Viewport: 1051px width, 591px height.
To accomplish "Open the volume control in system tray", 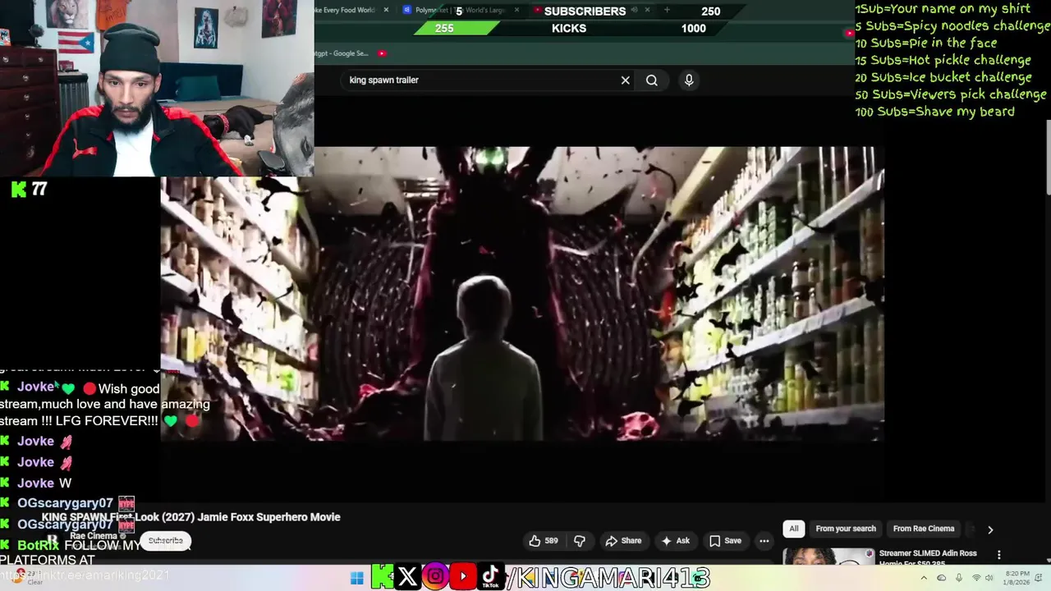I will pos(990,579).
